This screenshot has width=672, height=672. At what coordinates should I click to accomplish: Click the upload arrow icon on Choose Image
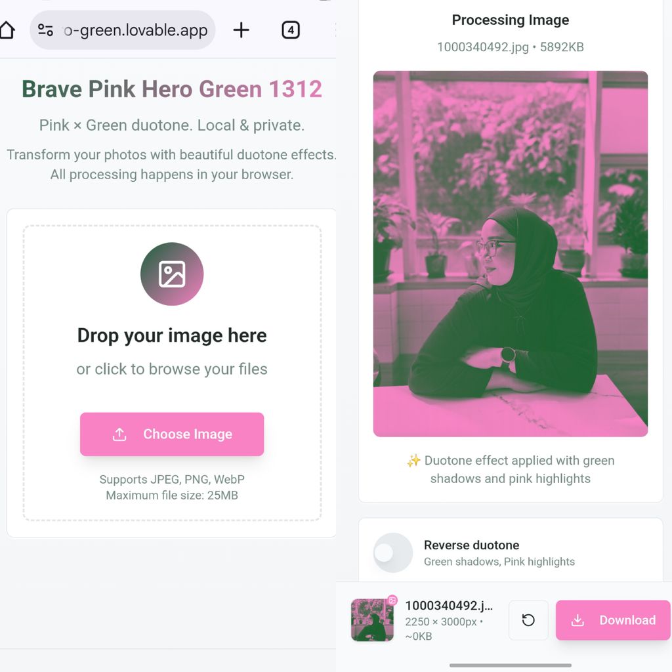coord(119,434)
